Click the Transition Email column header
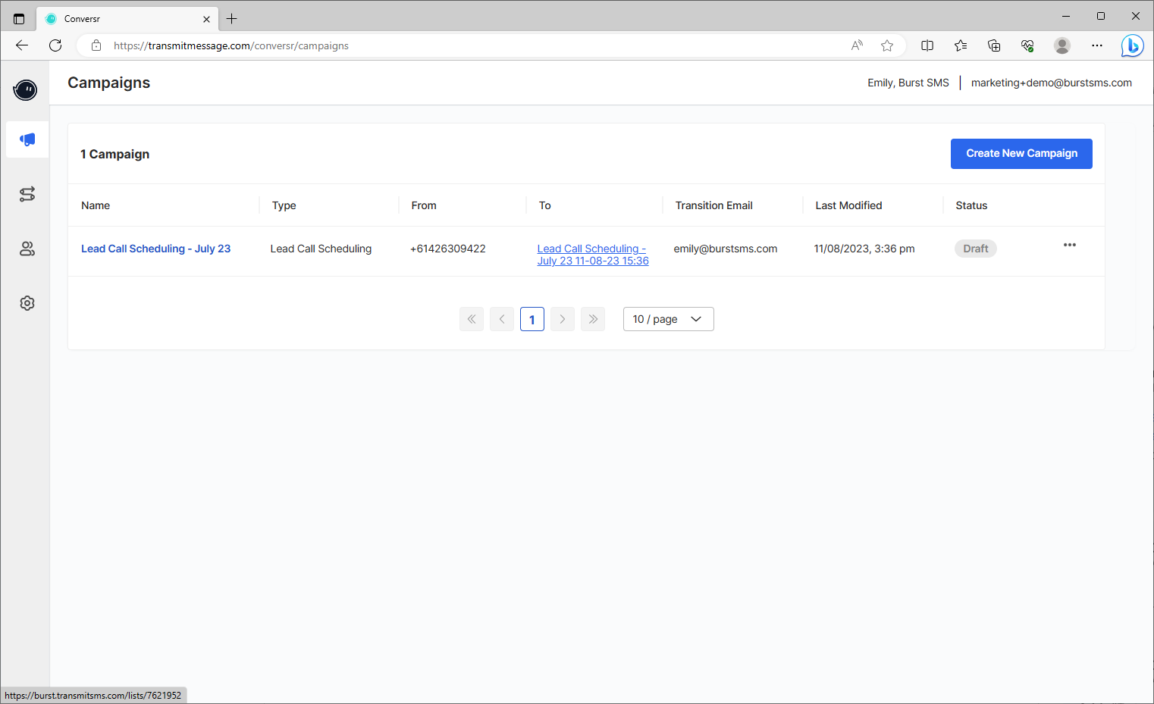Image resolution: width=1154 pixels, height=704 pixels. click(714, 205)
